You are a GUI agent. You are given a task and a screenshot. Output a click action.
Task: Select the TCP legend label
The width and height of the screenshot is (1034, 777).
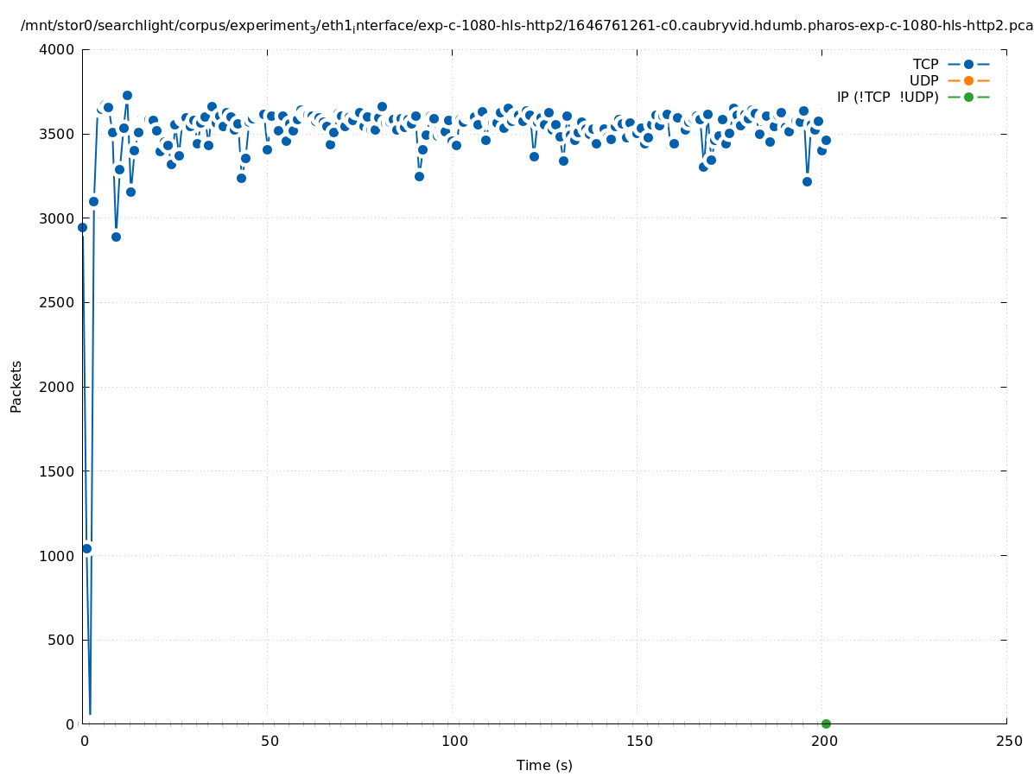pyautogui.click(x=925, y=65)
